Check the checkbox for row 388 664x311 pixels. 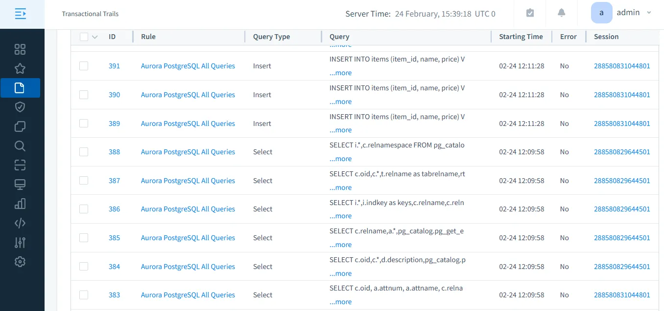click(84, 152)
